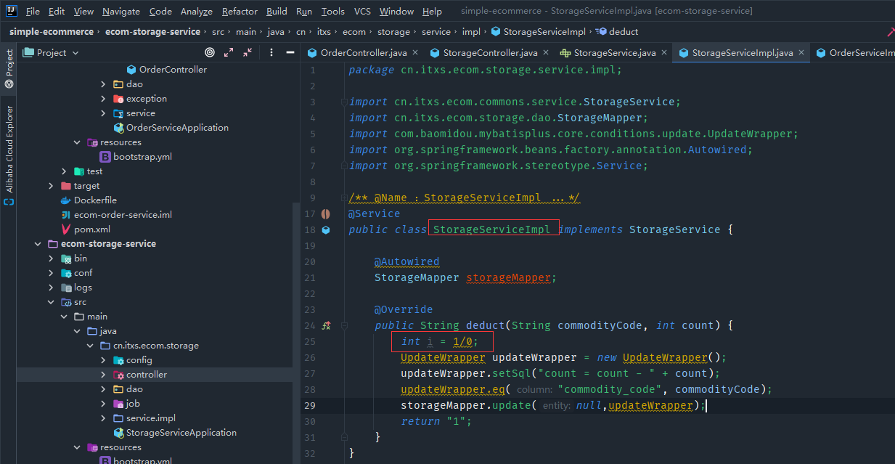Expand the dao folder under order service
Viewport: 895px width, 464px height.
click(104, 84)
